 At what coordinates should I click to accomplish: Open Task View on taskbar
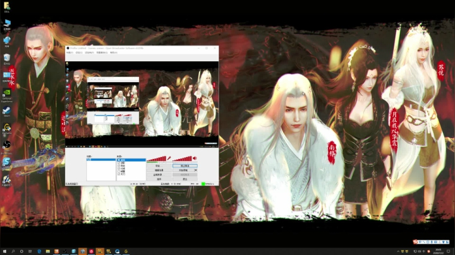tap(30, 251)
